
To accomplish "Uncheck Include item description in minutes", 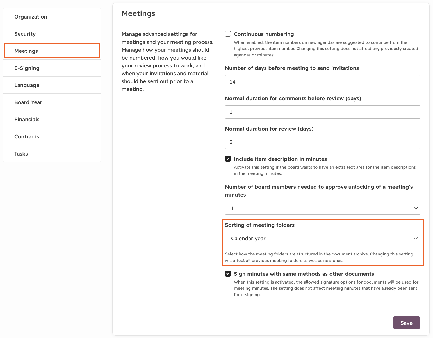I will pos(228,159).
